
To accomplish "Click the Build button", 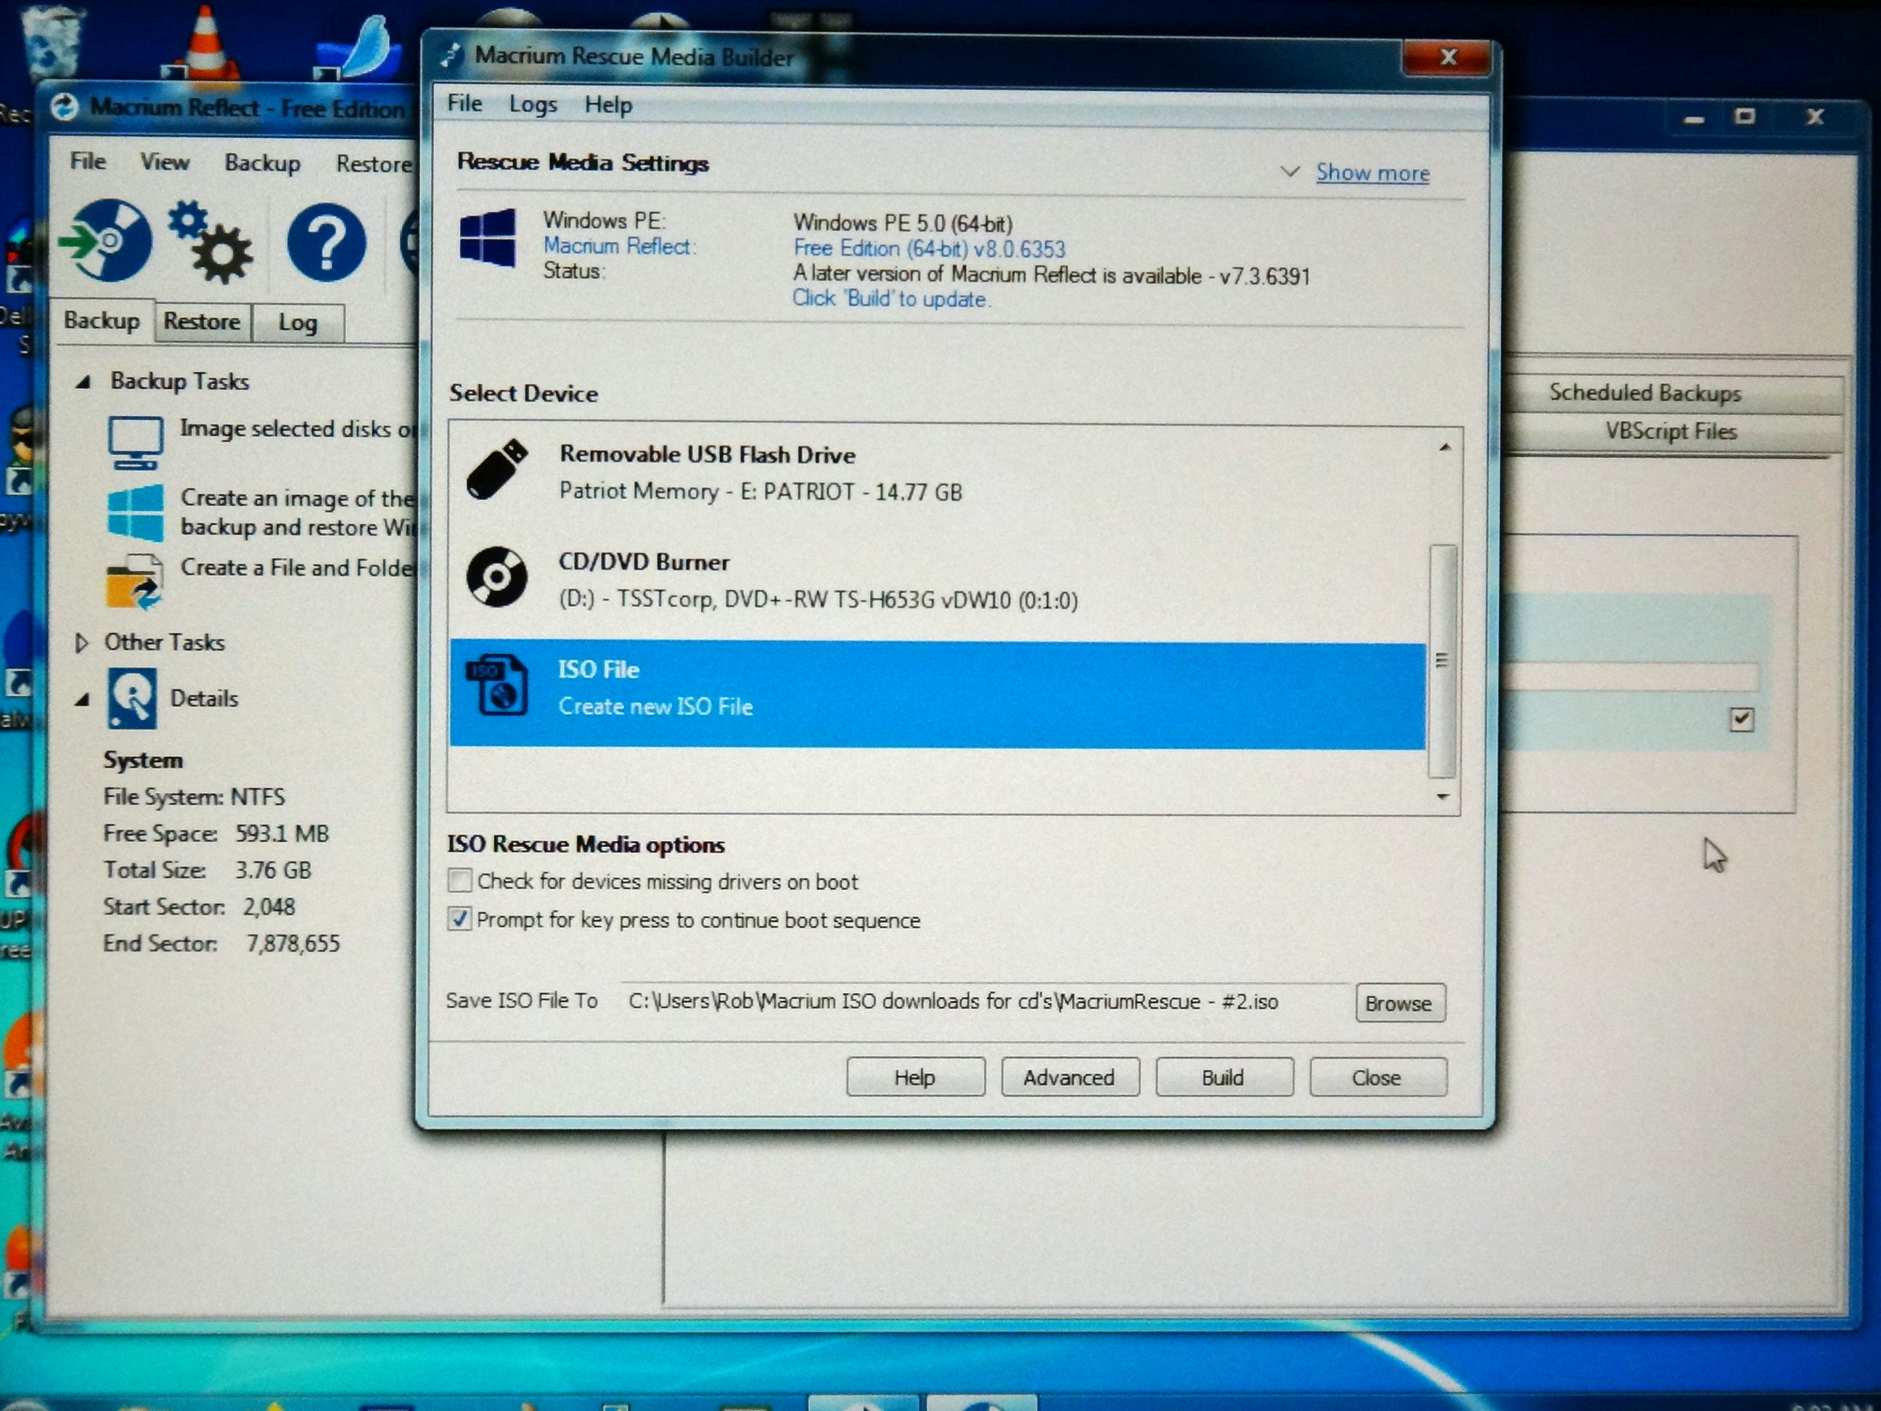I will pyautogui.click(x=1224, y=1078).
